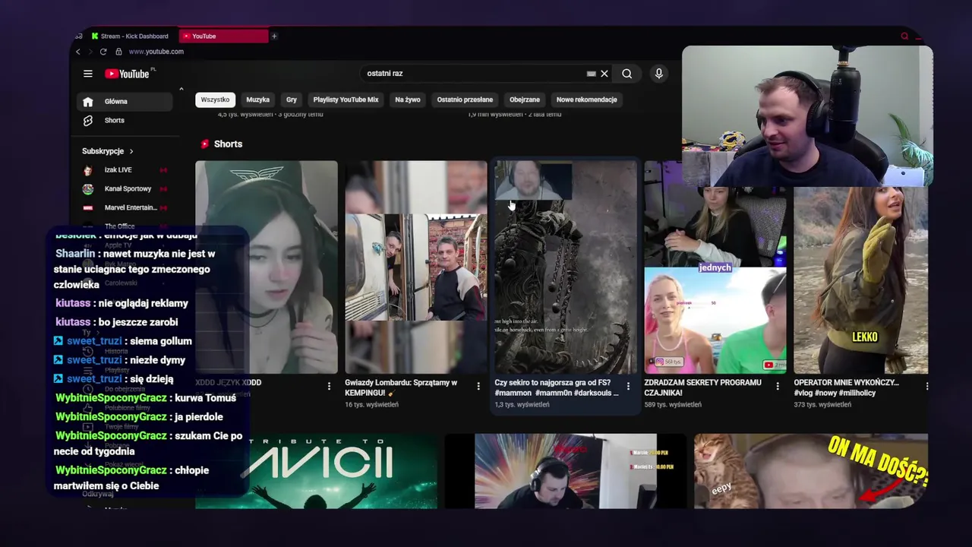Open the Tribute to Avicii video thumbnail

pos(316,471)
